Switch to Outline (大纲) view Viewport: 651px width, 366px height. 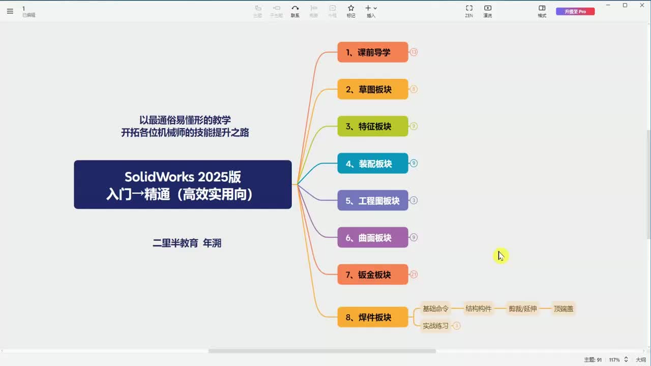pos(641,359)
